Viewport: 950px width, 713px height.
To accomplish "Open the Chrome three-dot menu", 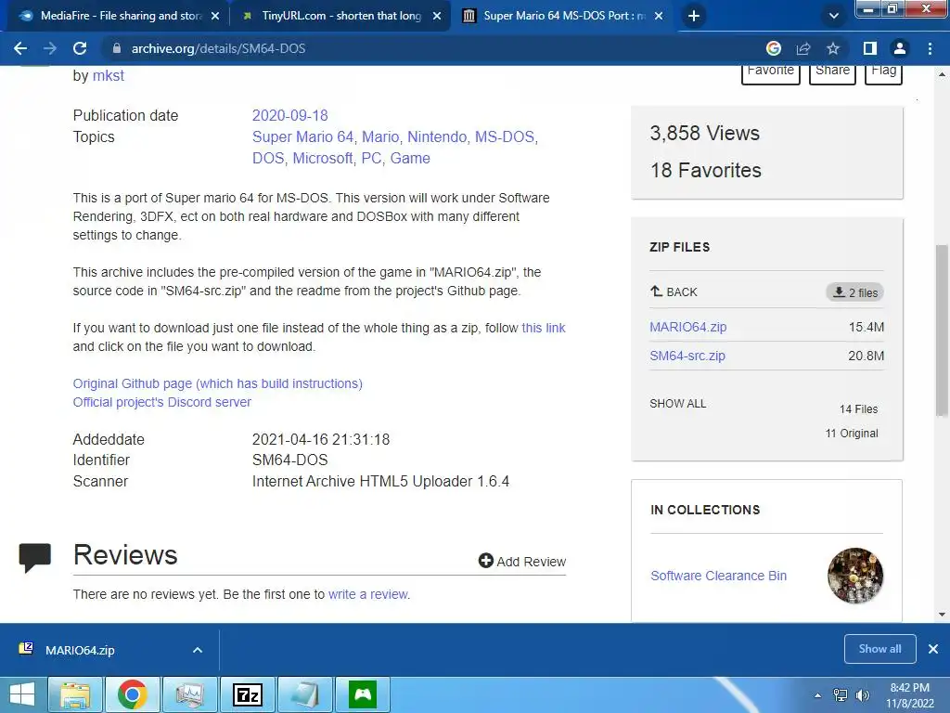I will tap(930, 48).
